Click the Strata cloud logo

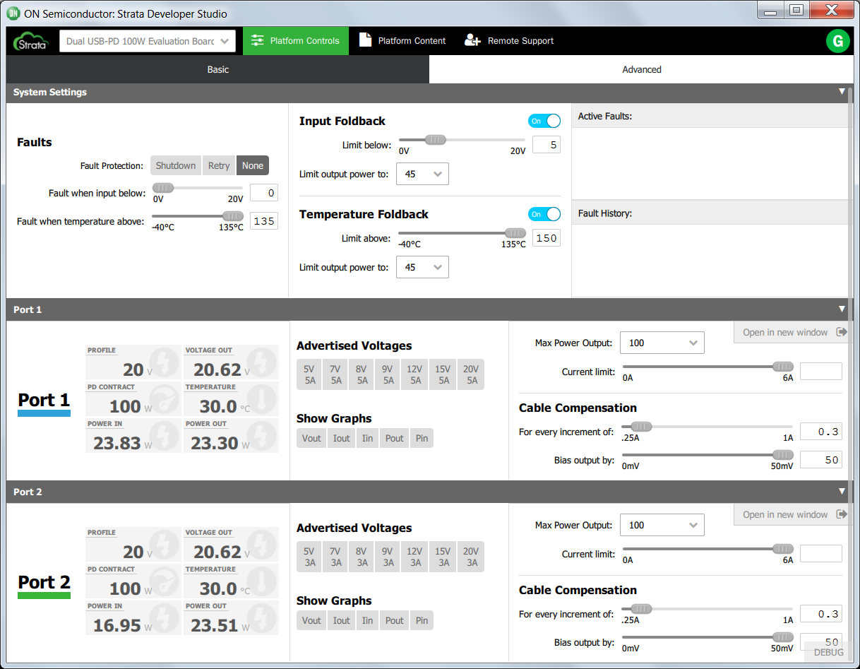click(x=30, y=41)
